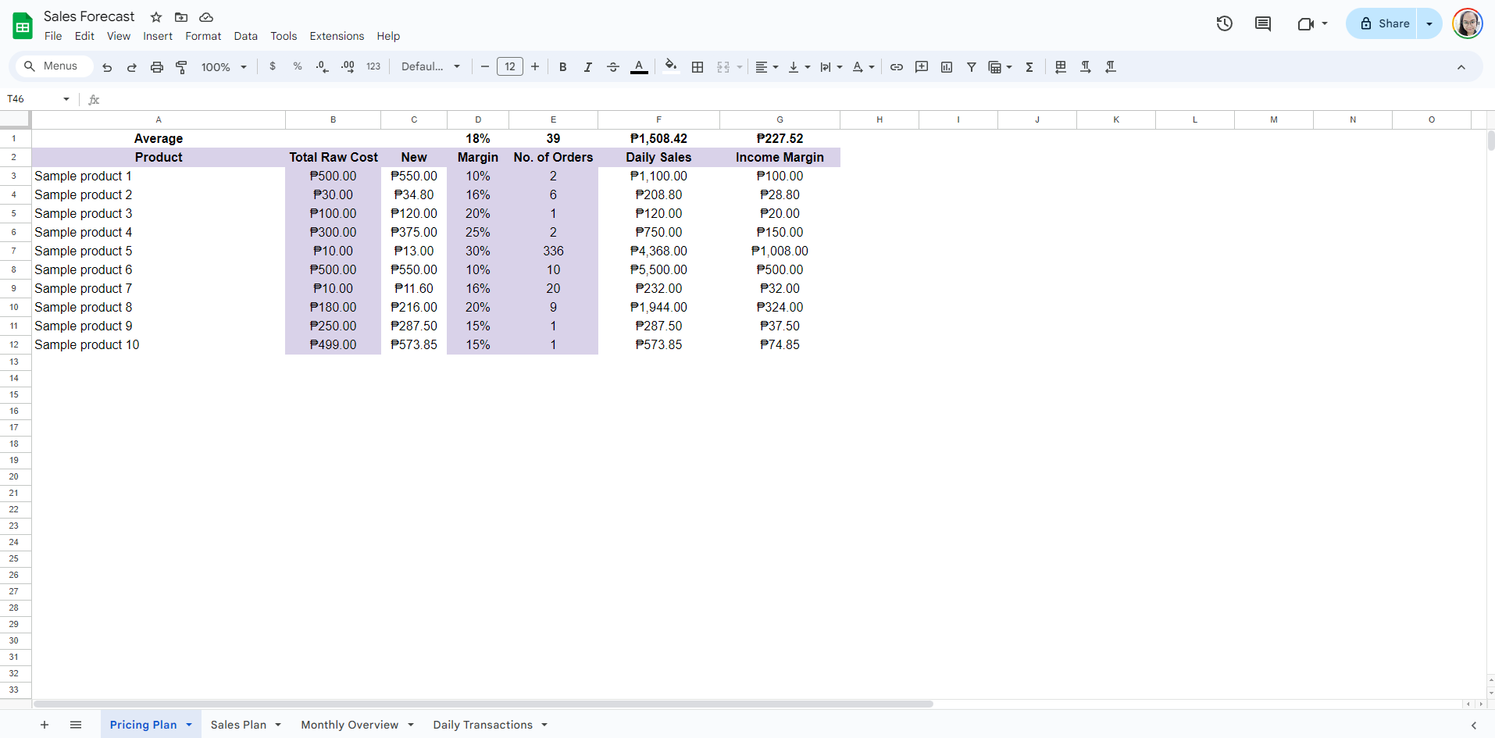
Task: Switch to the Monthly Overview sheet
Action: tap(349, 725)
